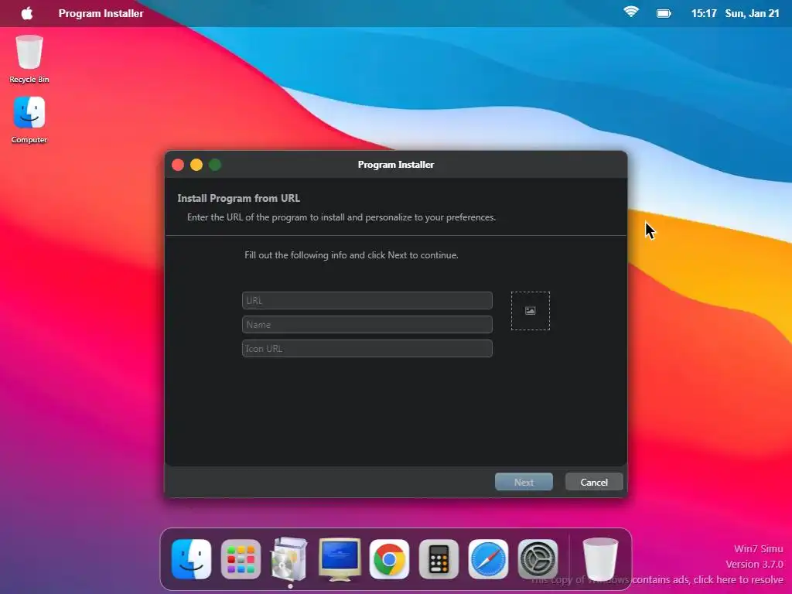Click the ads notice "click here to resolve"

tap(737, 579)
